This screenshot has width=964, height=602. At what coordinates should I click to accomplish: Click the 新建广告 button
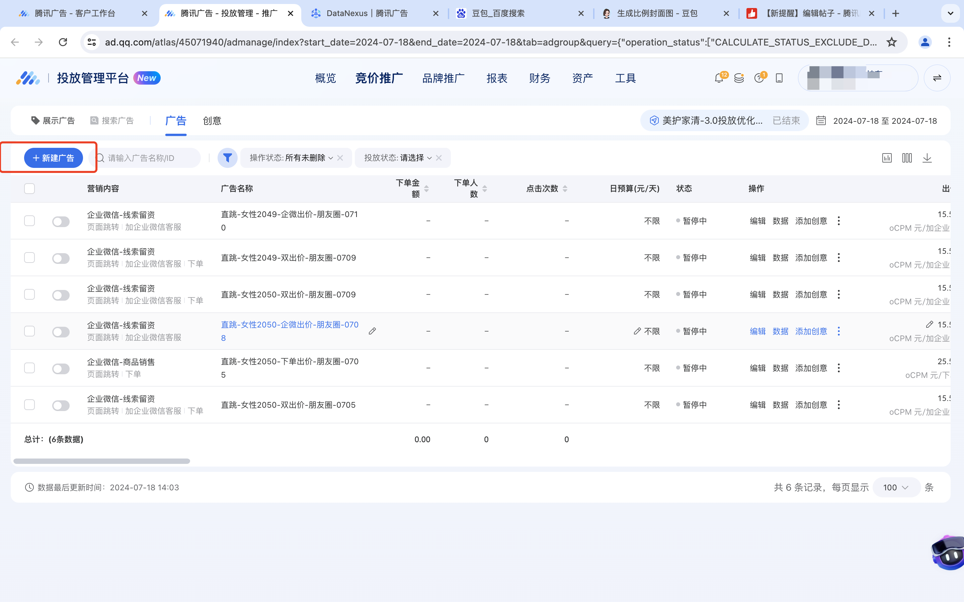[53, 158]
